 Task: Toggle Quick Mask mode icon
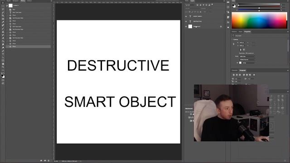pyautogui.click(x=3, y=80)
